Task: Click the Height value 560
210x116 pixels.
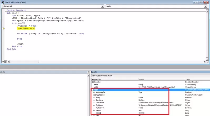Action: pyautogui.click(x=140, y=110)
